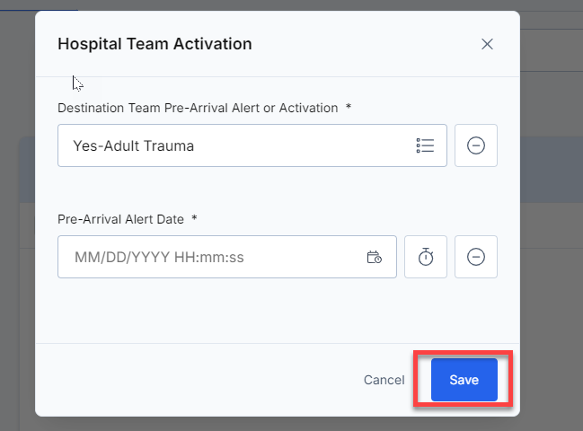Close the Hospital Team Activation dialog
Screen dimensions: 583x431
[x=487, y=44]
